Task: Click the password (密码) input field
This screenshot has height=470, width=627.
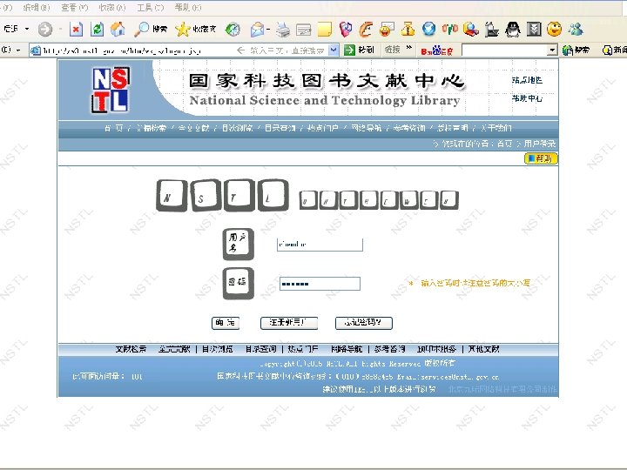Action: tap(320, 284)
